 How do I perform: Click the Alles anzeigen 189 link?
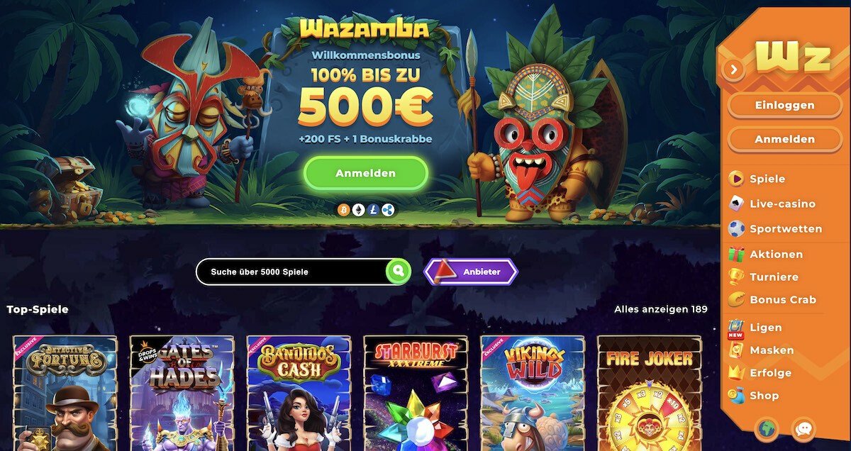click(x=661, y=309)
